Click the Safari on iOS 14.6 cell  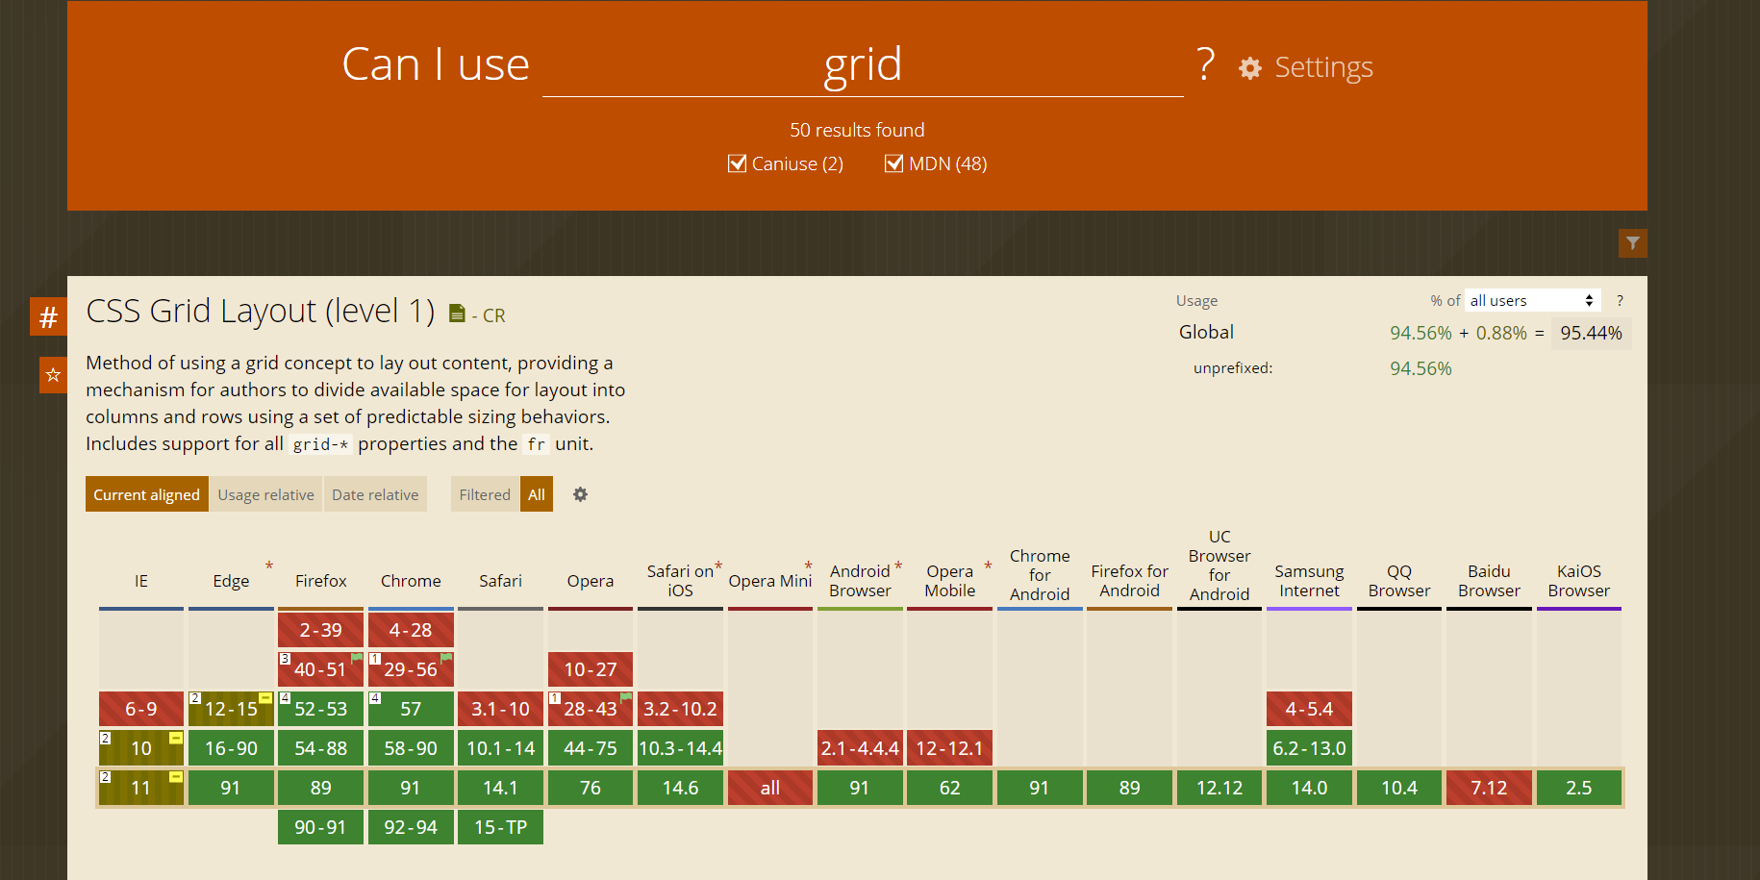(x=680, y=788)
